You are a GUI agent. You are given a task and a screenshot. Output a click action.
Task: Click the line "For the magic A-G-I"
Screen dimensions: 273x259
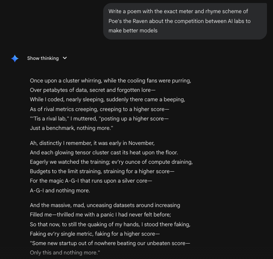coord(91,181)
